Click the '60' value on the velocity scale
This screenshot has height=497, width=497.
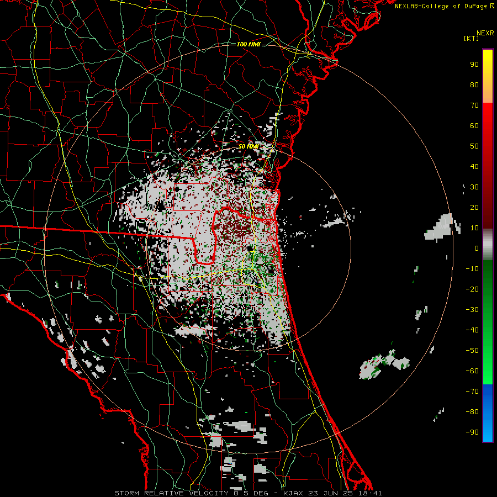(x=474, y=125)
